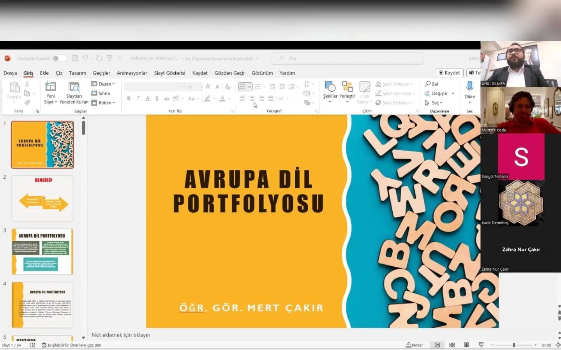Open the Şekiller shapes gallery

coord(330,90)
